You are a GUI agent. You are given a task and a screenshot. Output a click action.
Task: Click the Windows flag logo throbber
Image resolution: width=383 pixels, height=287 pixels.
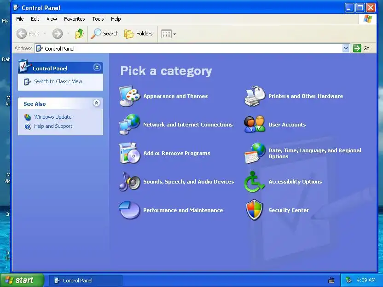click(367, 19)
